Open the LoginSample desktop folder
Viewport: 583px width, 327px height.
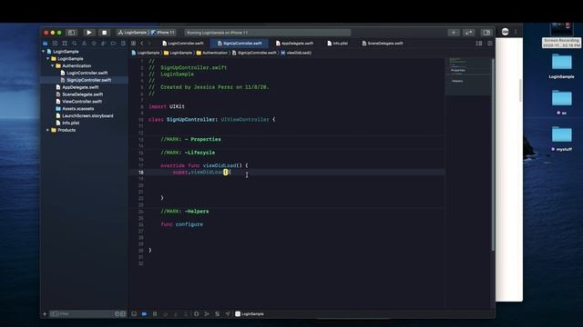(561, 66)
